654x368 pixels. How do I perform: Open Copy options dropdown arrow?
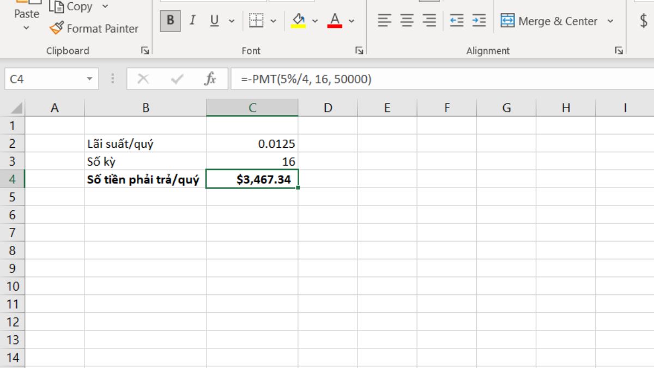point(105,7)
